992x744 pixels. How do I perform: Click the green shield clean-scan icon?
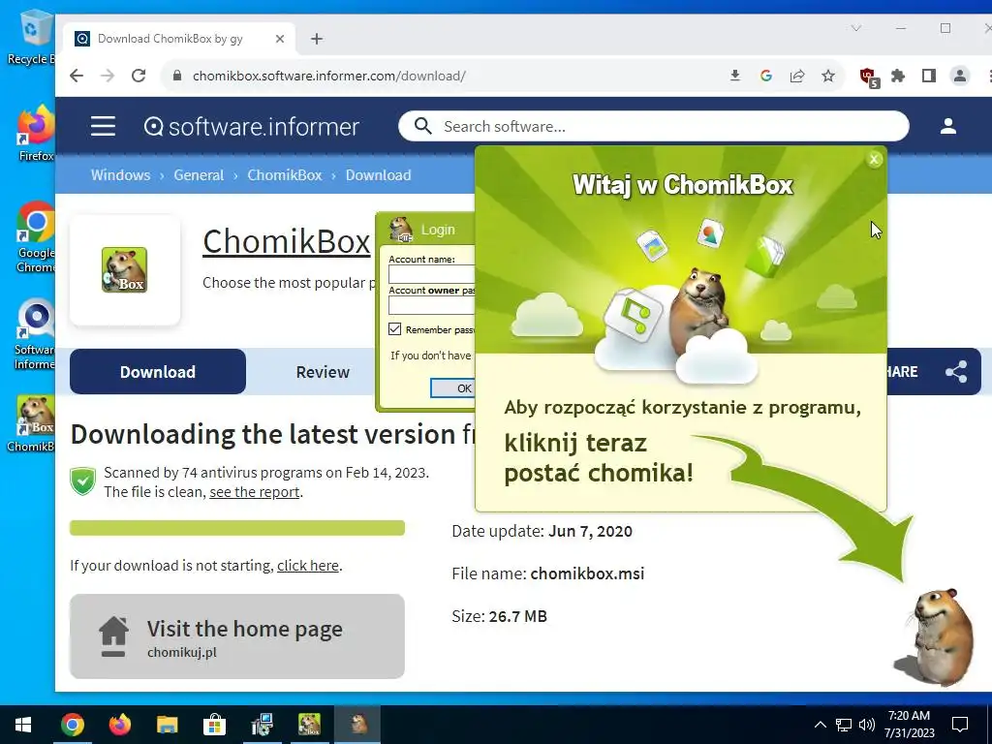[x=83, y=481]
